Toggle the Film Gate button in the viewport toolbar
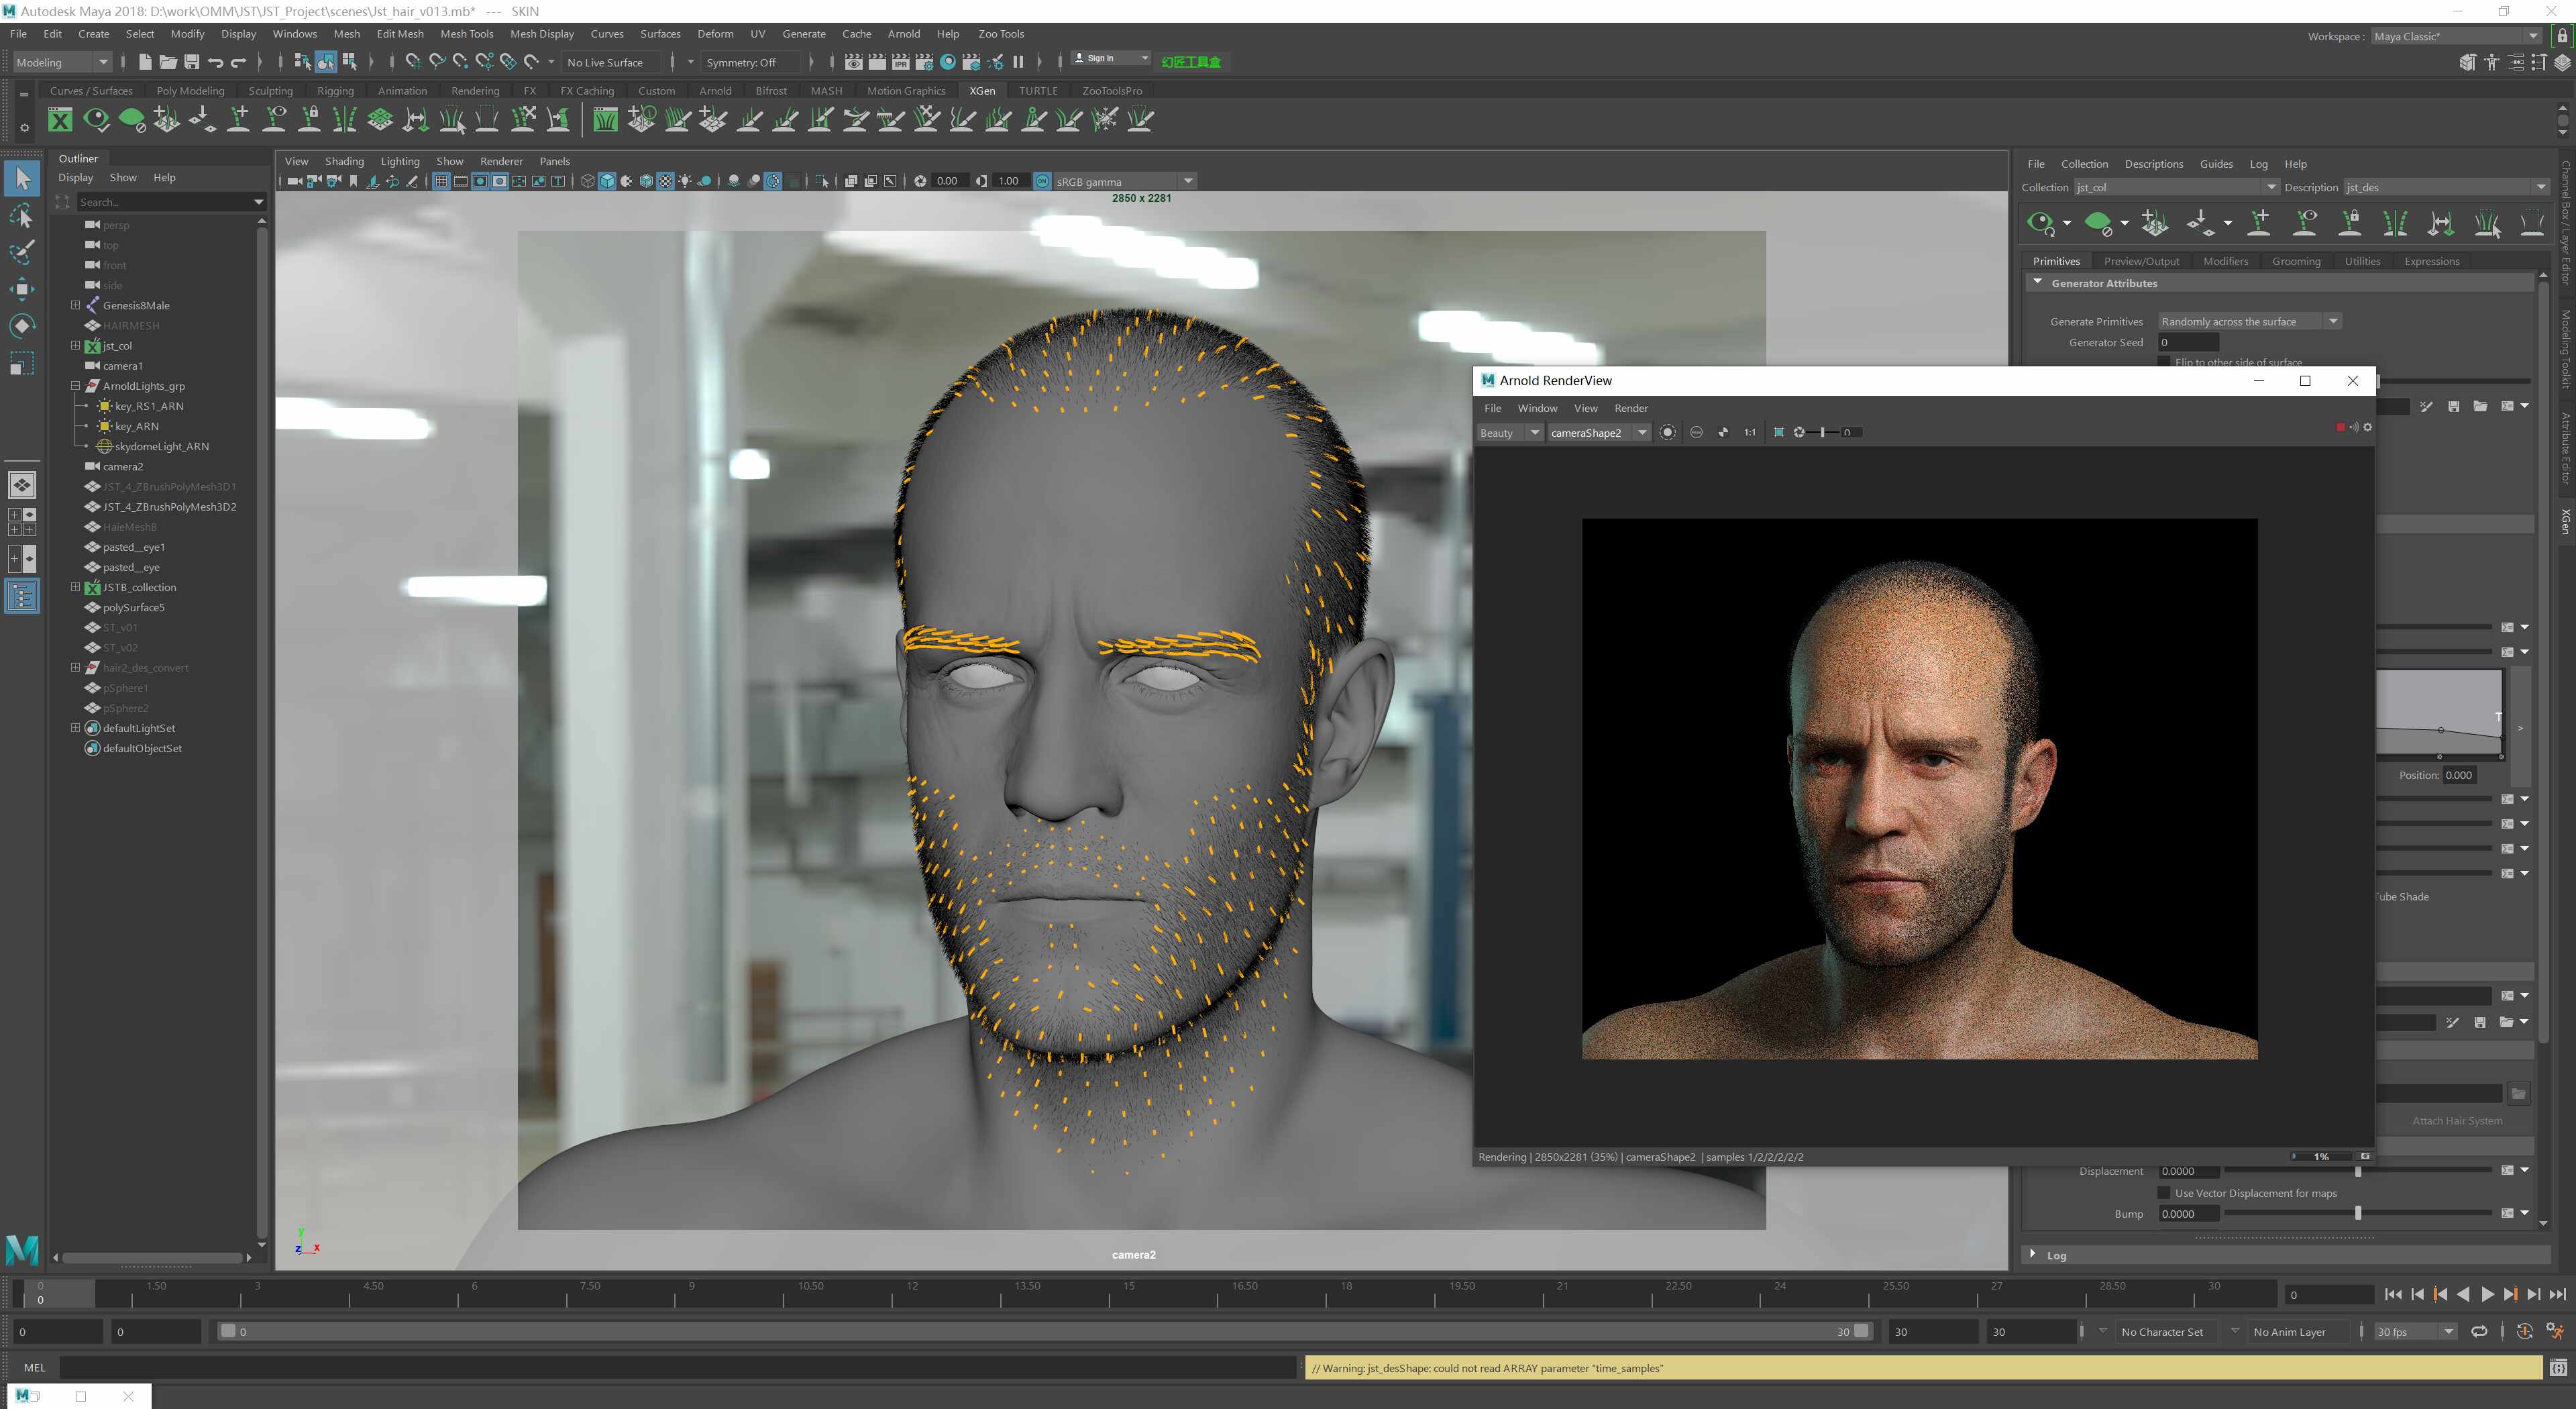This screenshot has width=2576, height=1409. 461,181
